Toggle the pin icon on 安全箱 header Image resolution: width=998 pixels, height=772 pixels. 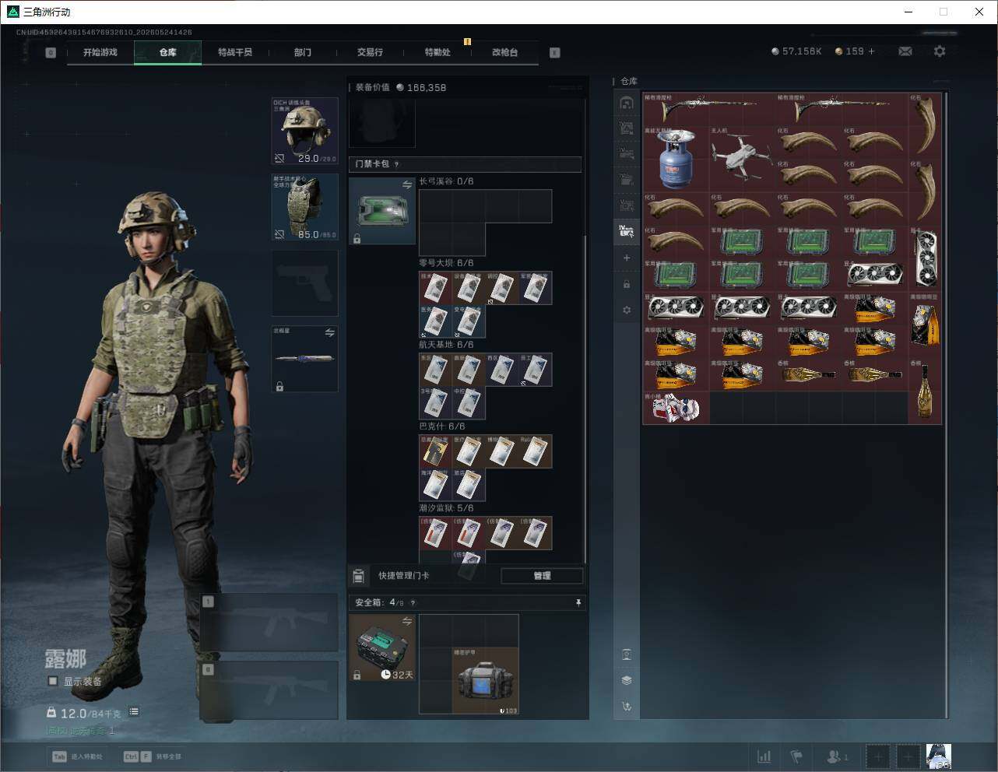point(578,602)
